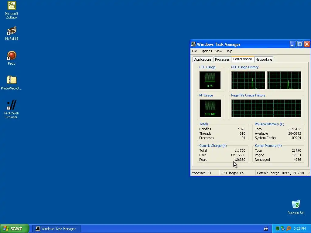Click the CPU Usage 0 % gauge
This screenshot has width=311, height=233.
click(x=210, y=80)
